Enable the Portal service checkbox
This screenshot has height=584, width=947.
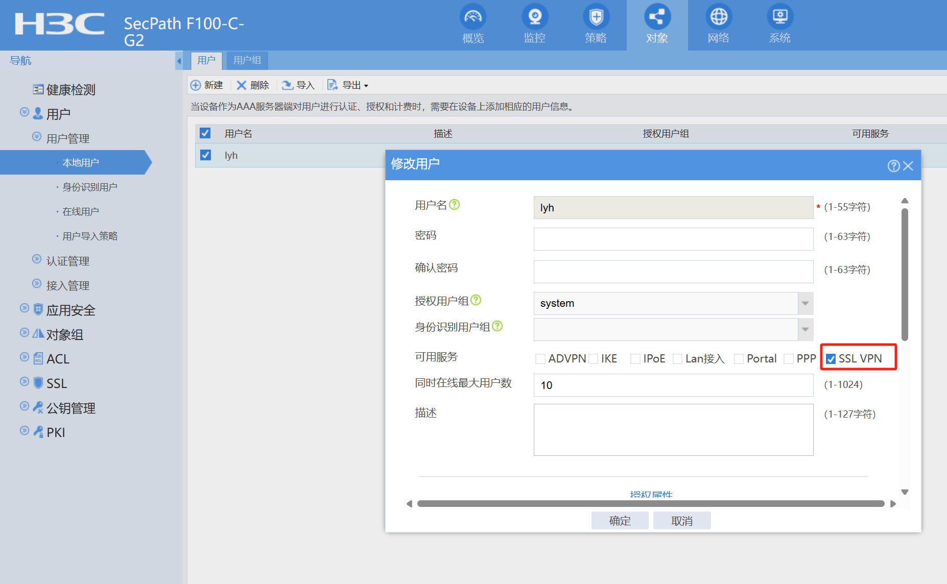(x=739, y=359)
